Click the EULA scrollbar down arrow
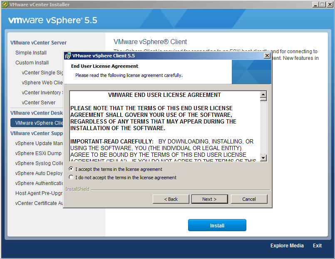Screen dimensions: 335x259 (x=263, y=158)
